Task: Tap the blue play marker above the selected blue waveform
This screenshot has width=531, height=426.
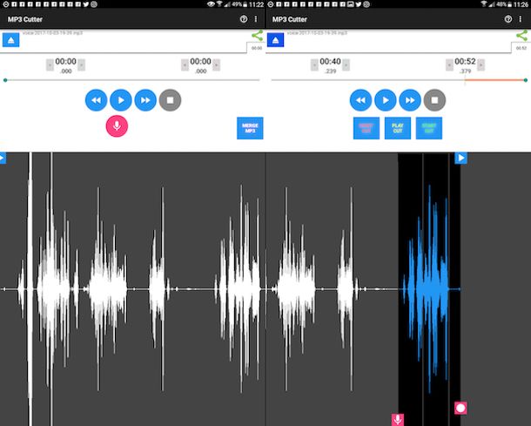Action: point(460,158)
